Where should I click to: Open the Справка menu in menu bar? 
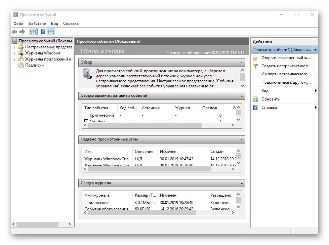pyautogui.click(x=71, y=24)
